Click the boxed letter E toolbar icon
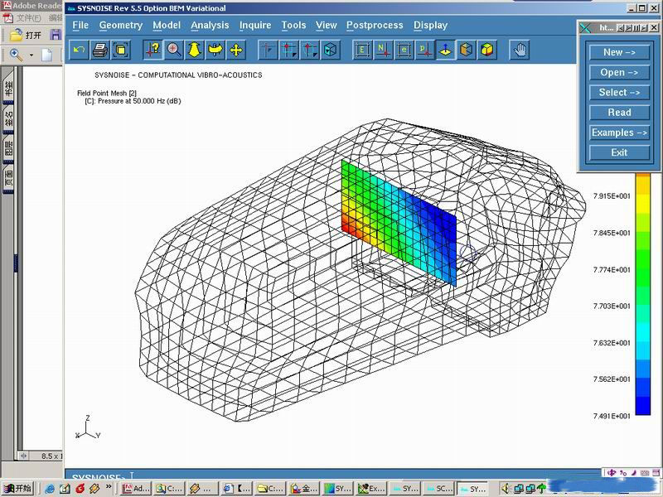 (362, 50)
